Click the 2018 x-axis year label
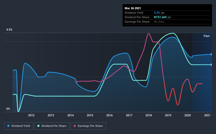 click(x=149, y=115)
